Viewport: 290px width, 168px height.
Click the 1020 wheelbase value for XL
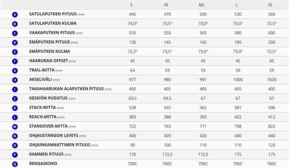pyautogui.click(x=272, y=80)
